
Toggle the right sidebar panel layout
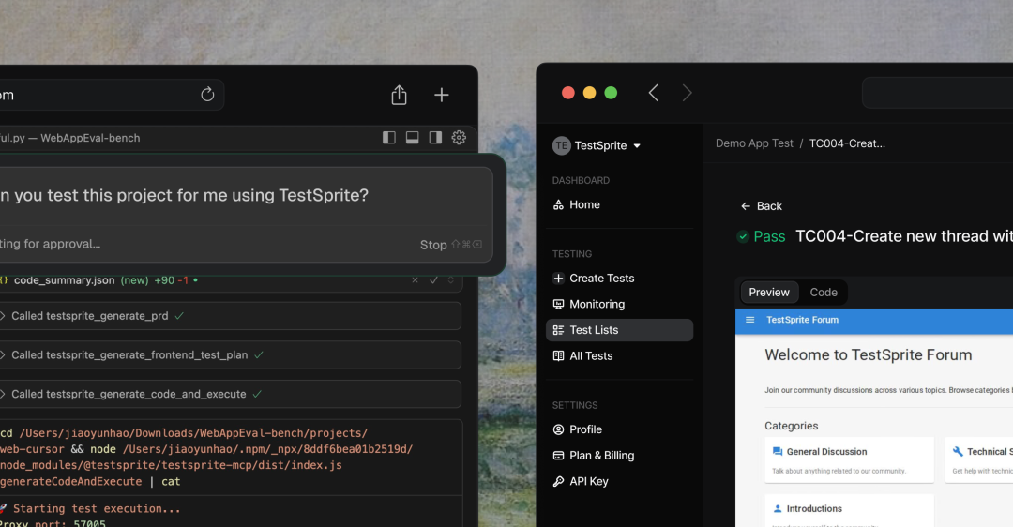click(435, 138)
